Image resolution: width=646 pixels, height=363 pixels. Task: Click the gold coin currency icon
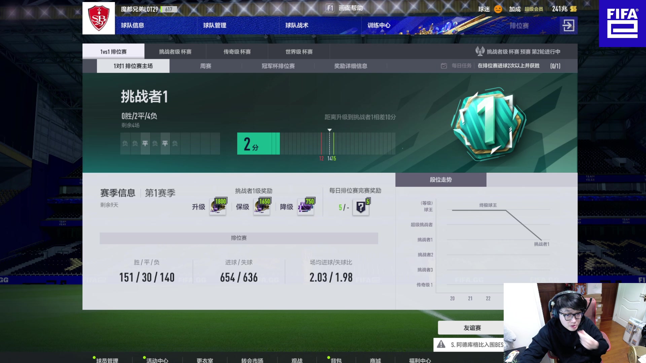coord(573,9)
